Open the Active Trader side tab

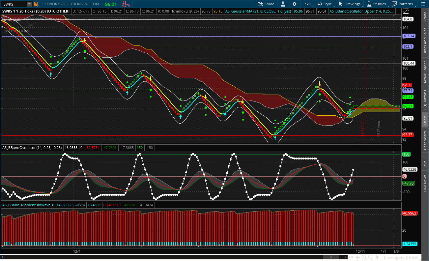[x=425, y=72]
